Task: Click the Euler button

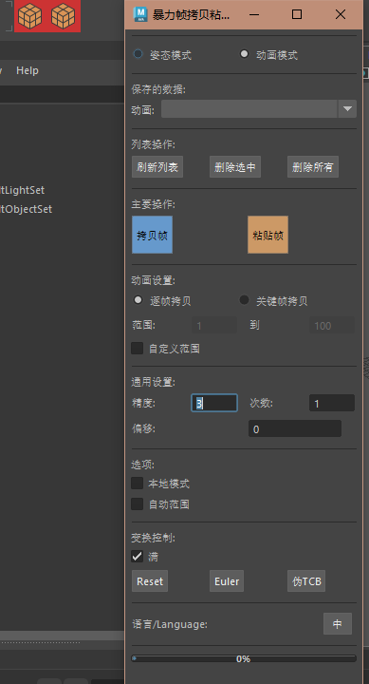Action: click(x=227, y=581)
